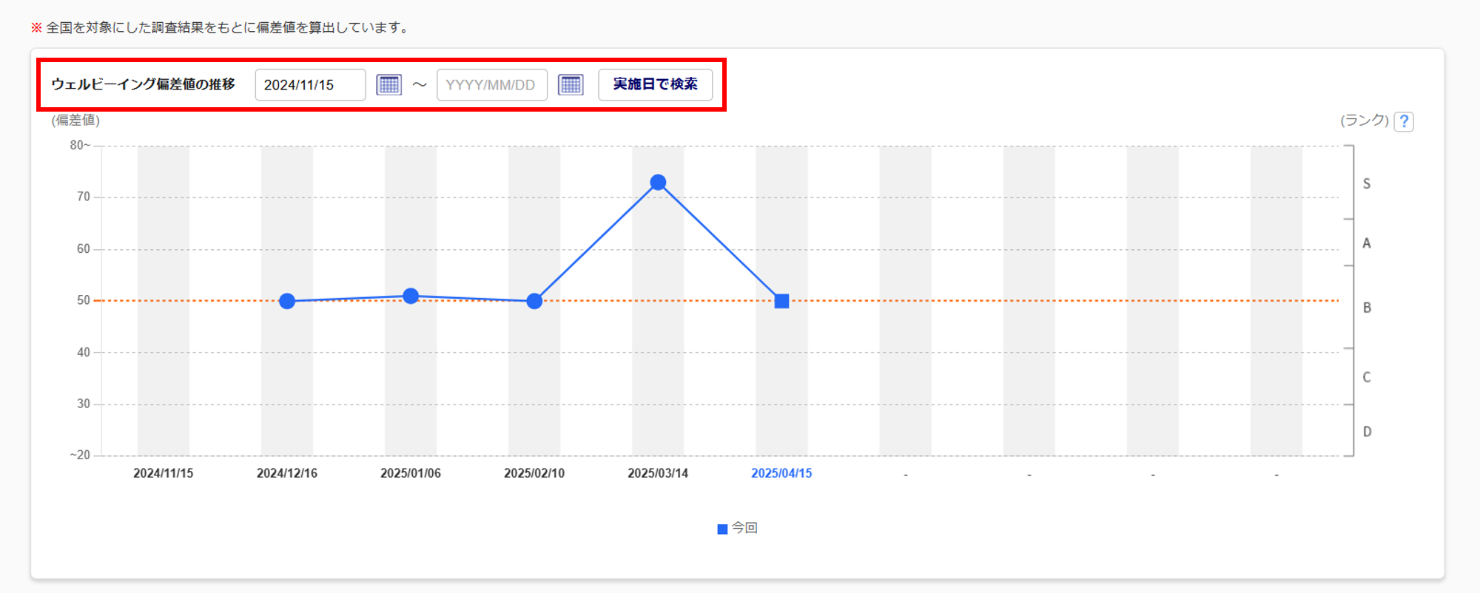The image size is (1480, 593).
Task: Click the rank help question mark icon
Action: 1404,121
